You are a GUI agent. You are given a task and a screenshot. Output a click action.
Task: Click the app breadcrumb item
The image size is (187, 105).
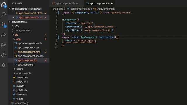point(61,9)
